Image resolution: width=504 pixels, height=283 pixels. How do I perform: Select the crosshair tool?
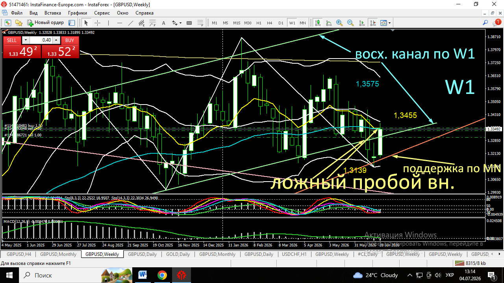click(97, 23)
